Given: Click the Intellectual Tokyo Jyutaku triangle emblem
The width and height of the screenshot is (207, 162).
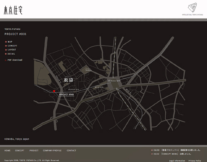Looking at the screenshot, I should [x=193, y=7].
